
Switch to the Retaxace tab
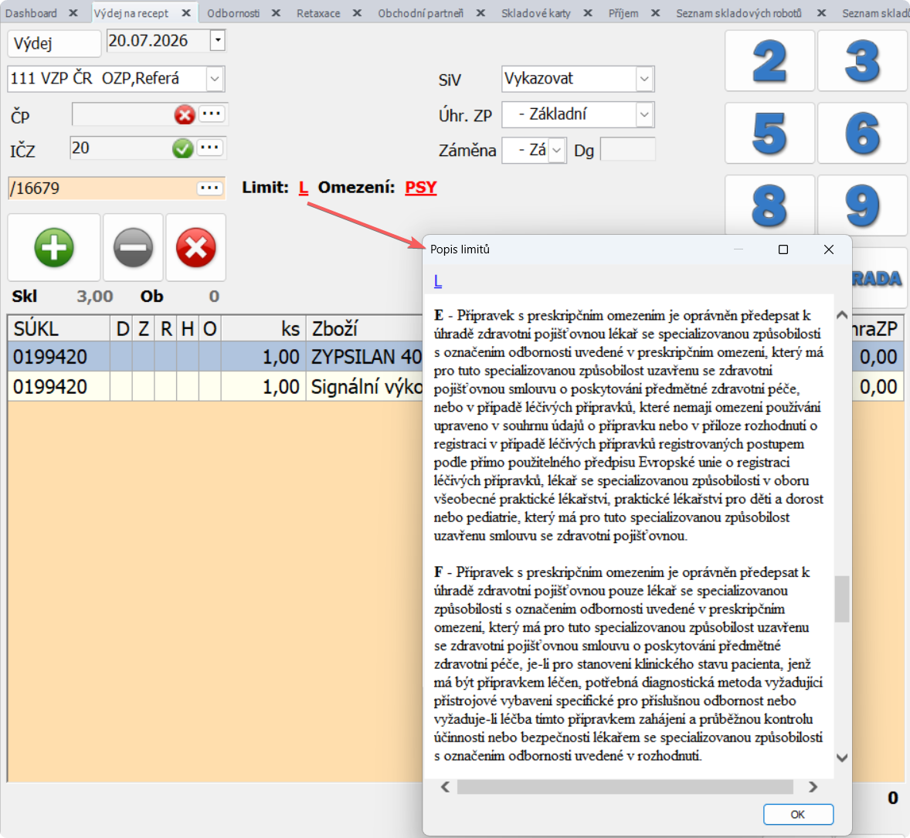point(318,13)
